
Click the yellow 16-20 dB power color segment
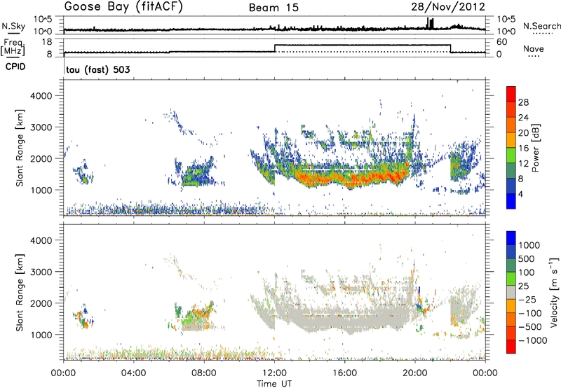pos(511,139)
